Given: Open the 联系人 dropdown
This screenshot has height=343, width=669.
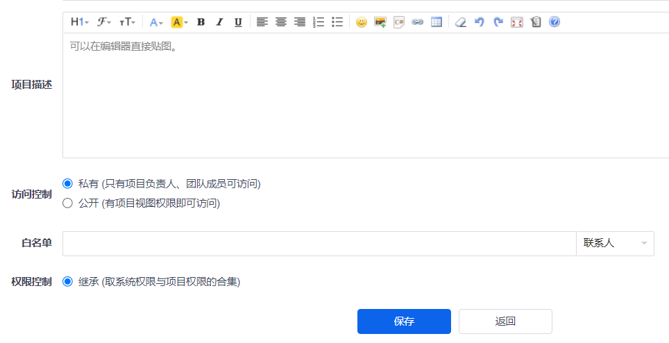Looking at the screenshot, I should 615,244.
